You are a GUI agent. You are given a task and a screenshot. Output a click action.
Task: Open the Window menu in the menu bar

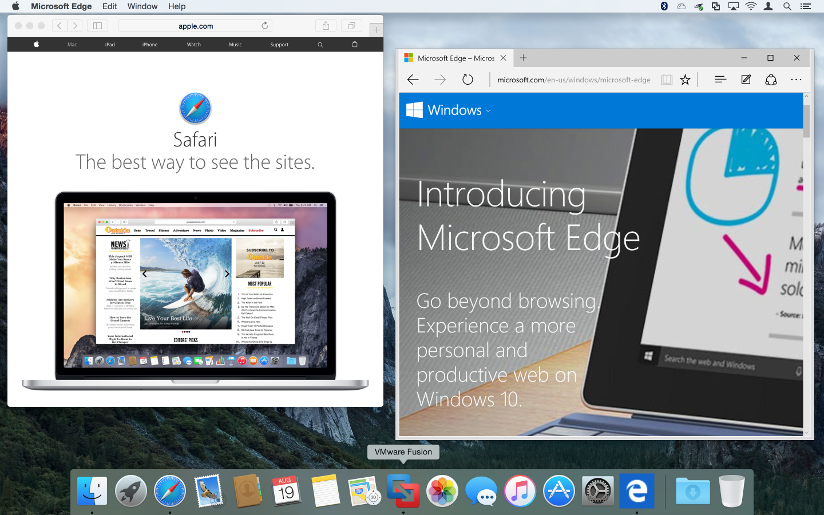tap(142, 6)
